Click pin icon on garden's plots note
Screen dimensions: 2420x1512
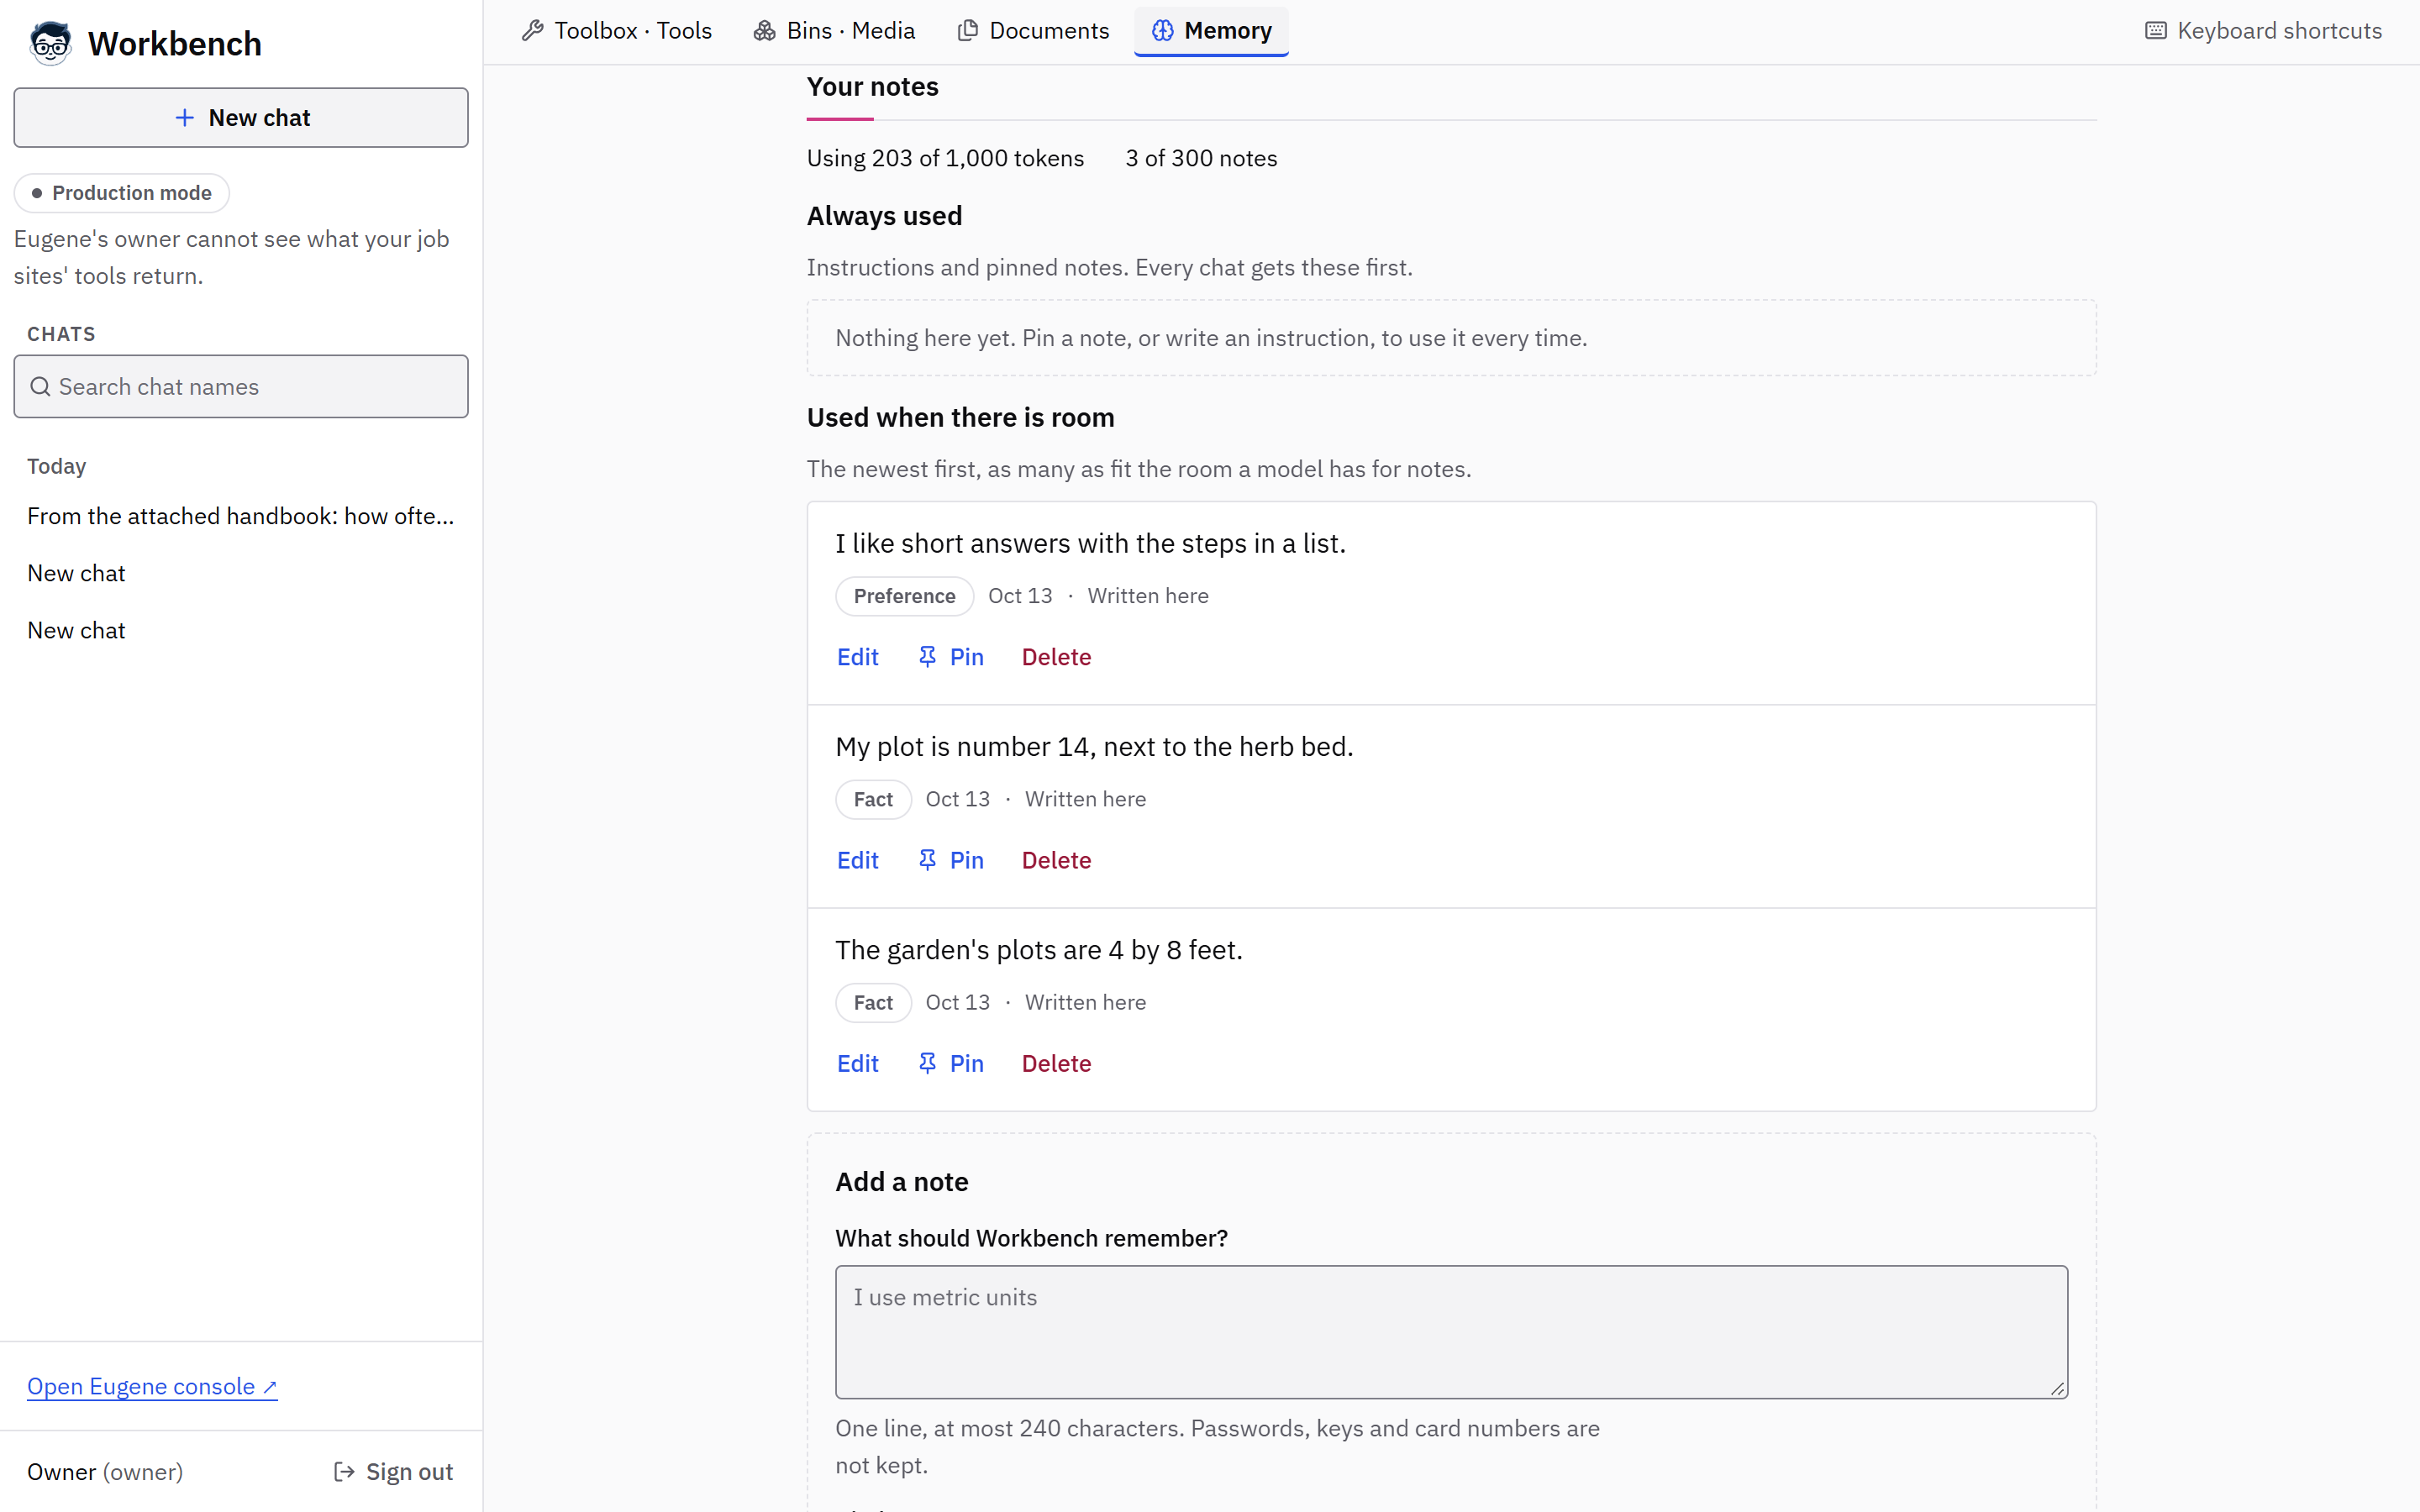coord(927,1063)
